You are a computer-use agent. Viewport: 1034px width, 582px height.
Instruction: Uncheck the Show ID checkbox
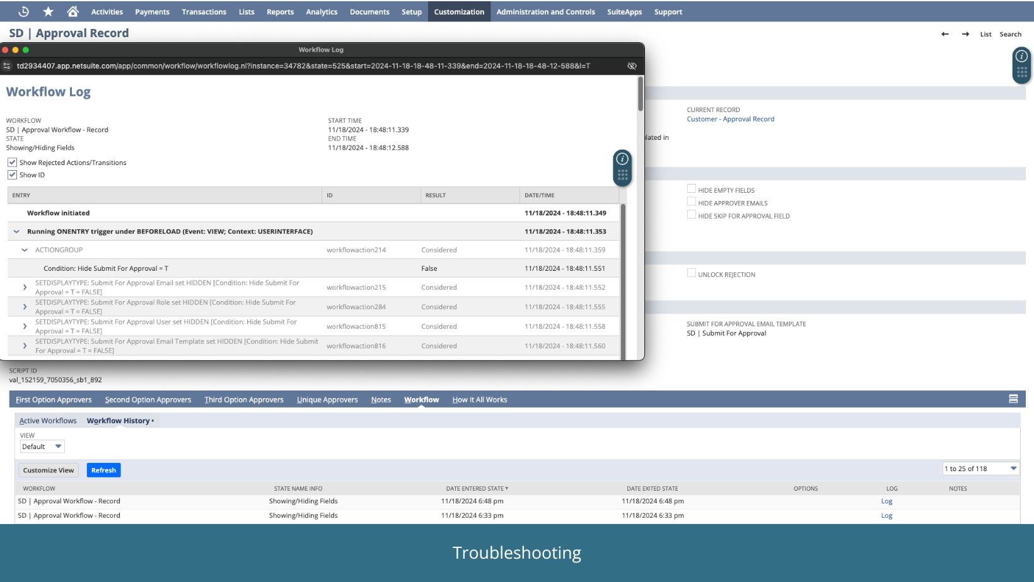tap(12, 175)
